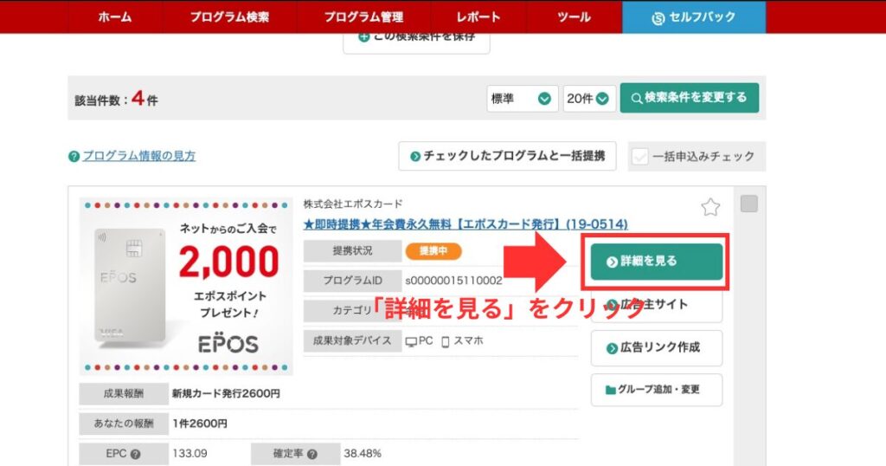Click the 検索条件を変更する button
Screen dimensions: 886x466
tap(690, 98)
